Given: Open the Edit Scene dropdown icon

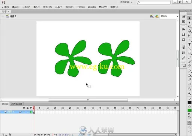Looking at the screenshot, I should 151,16.
